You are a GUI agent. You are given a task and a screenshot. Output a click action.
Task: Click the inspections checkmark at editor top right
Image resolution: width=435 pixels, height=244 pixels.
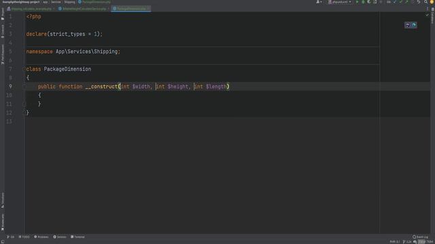(x=427, y=15)
